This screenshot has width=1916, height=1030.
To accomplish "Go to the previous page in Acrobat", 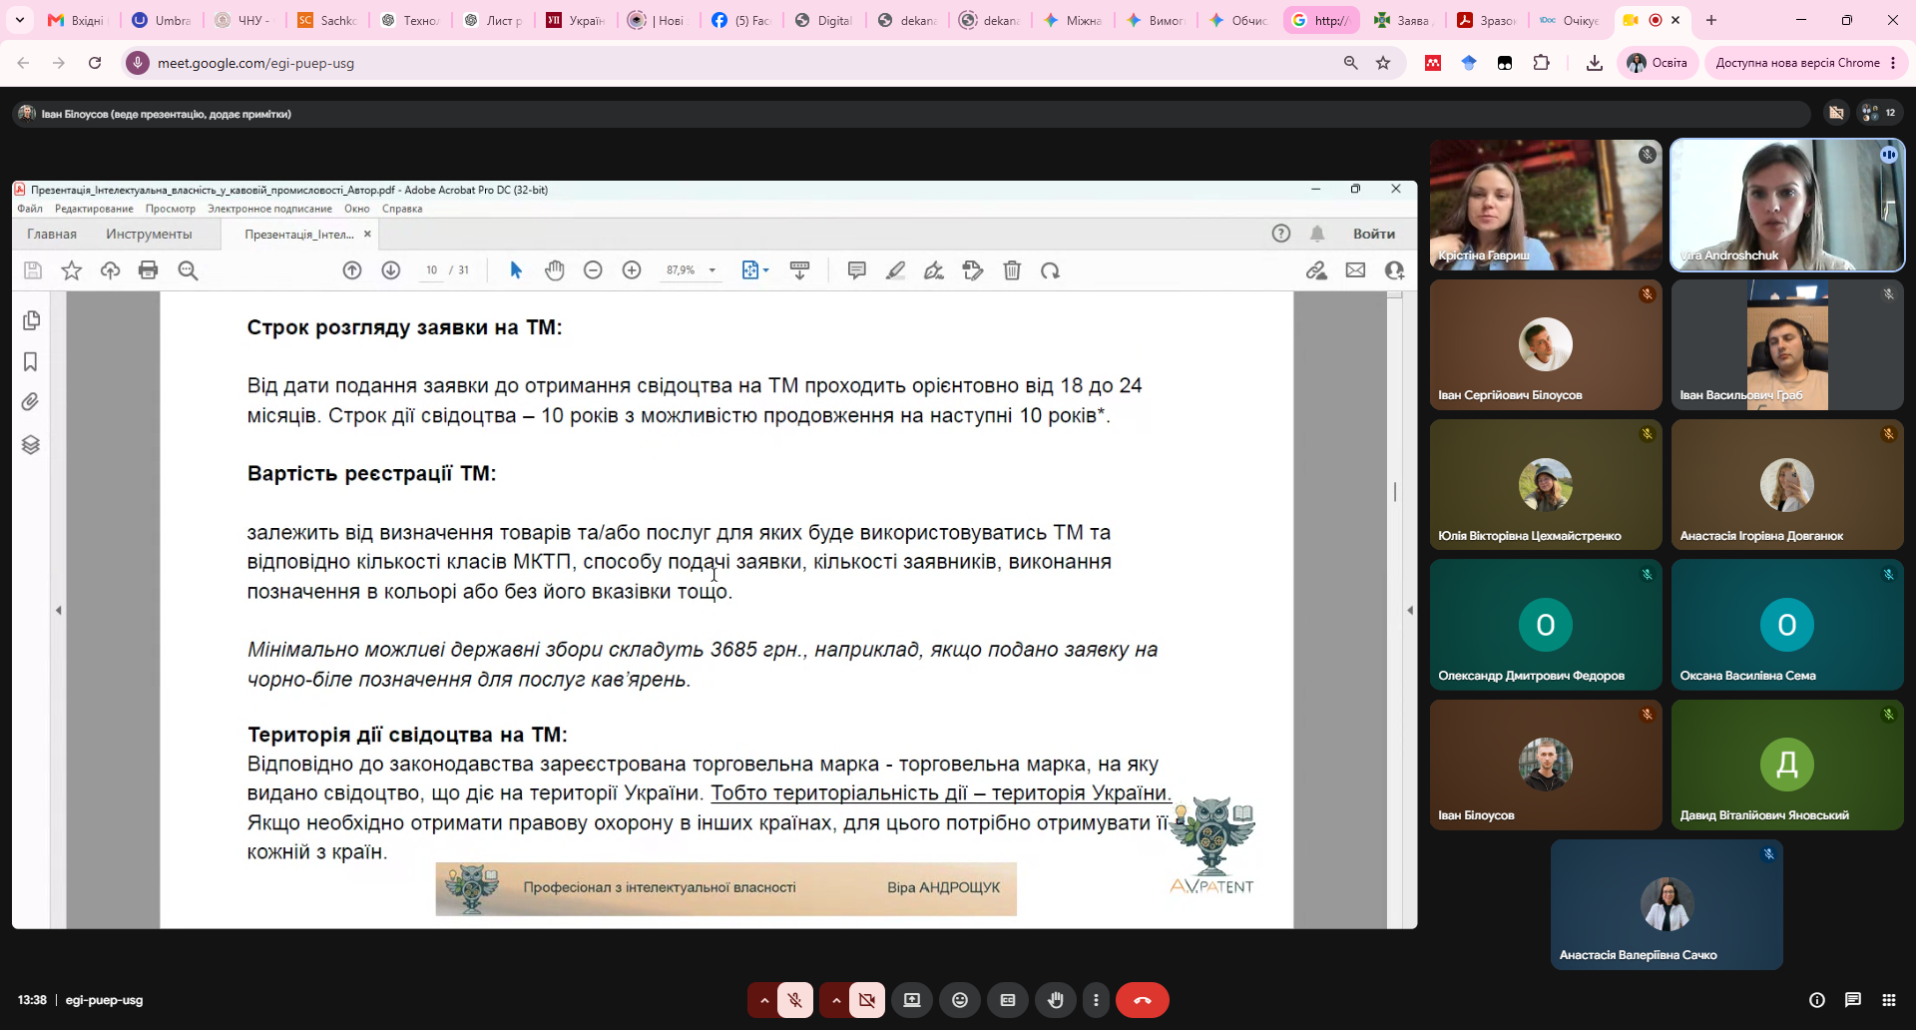I will click(x=352, y=270).
